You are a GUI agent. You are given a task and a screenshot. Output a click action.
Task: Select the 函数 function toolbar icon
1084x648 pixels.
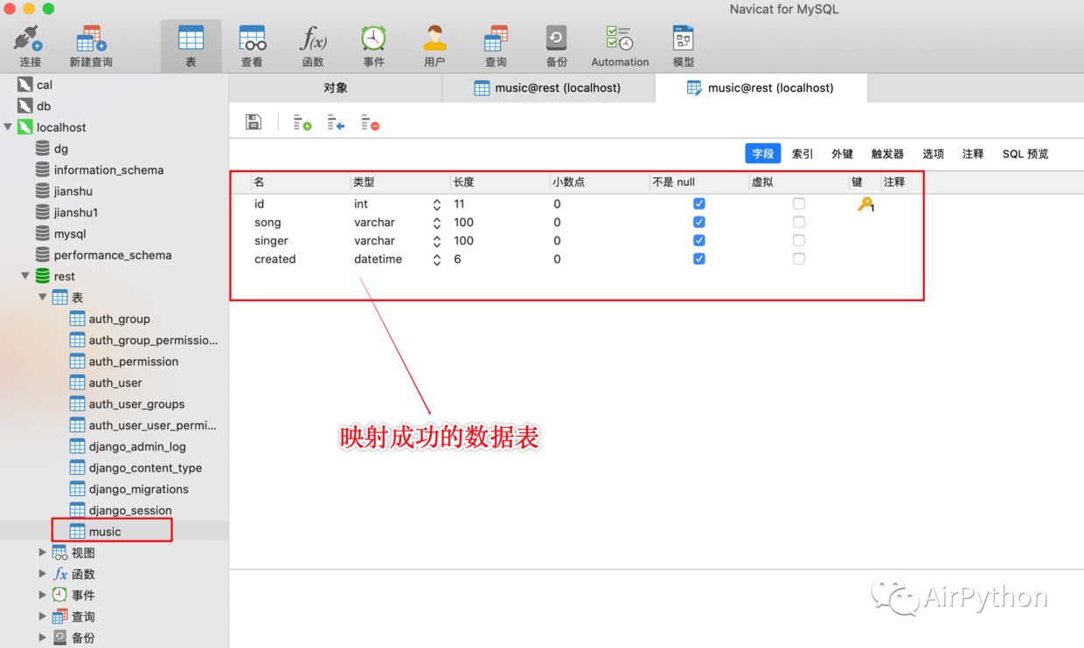pyautogui.click(x=313, y=45)
